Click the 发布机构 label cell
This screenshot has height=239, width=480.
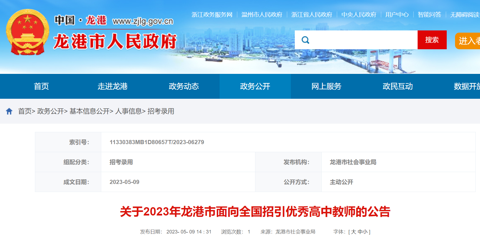click(288, 162)
